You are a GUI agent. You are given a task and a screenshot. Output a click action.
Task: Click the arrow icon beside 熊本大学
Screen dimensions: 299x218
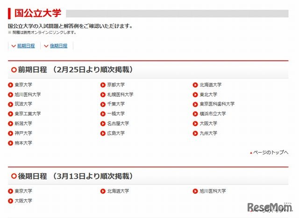tap(10, 143)
